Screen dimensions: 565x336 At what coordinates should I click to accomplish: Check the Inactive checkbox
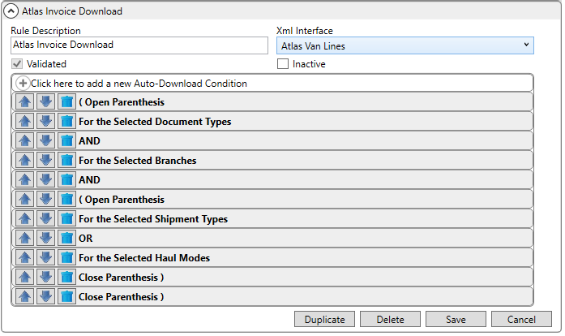[283, 64]
